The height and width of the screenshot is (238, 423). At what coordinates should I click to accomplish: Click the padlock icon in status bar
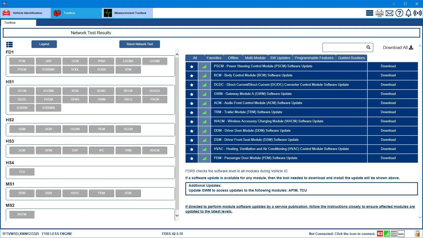(417, 233)
